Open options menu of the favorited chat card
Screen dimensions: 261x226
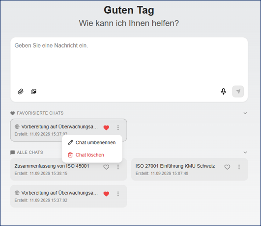coord(118,127)
